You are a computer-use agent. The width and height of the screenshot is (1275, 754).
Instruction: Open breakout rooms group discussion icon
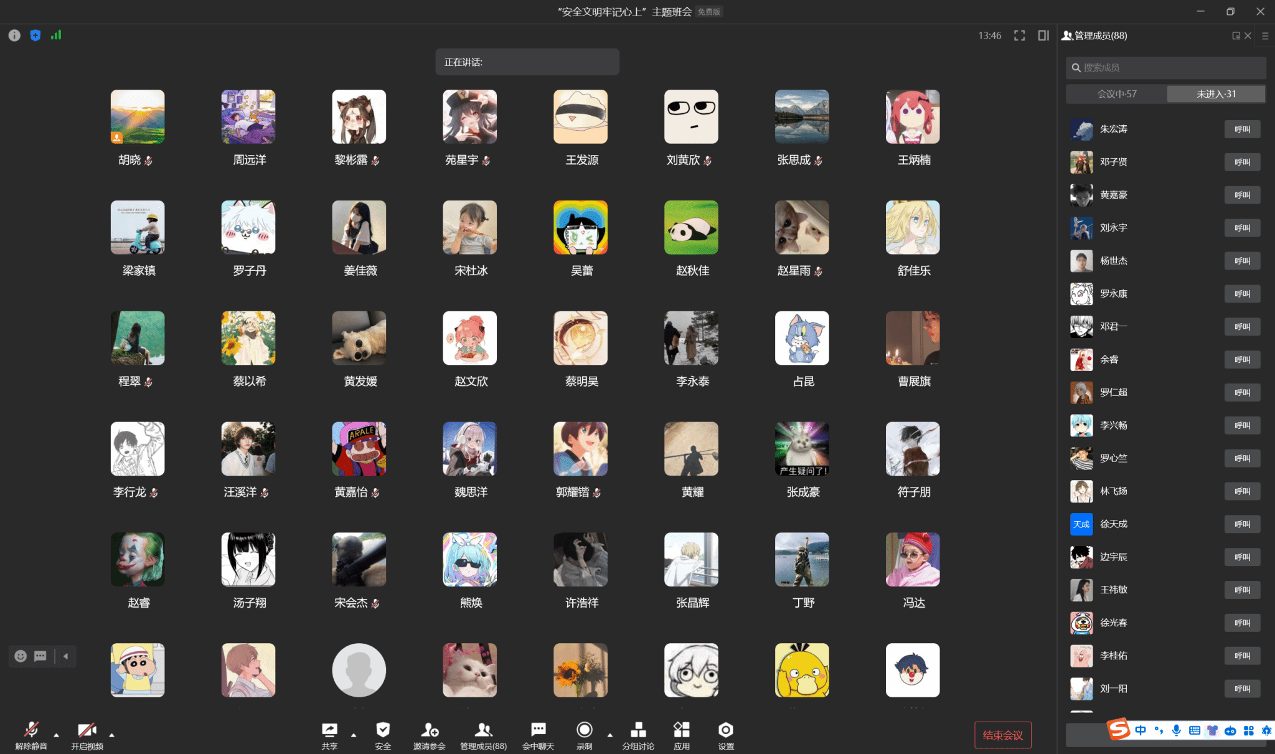[x=638, y=730]
